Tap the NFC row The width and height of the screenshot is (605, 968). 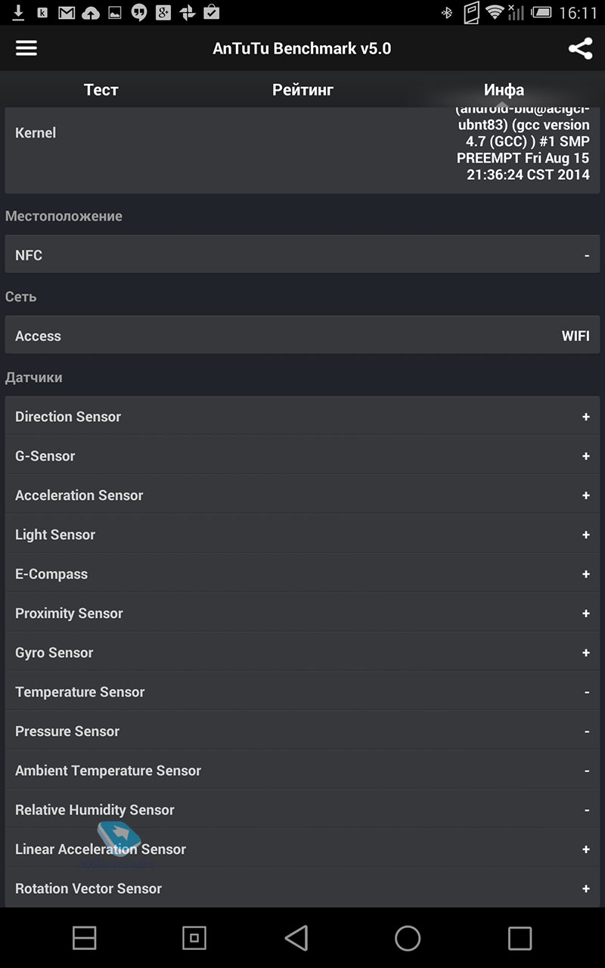point(302,255)
